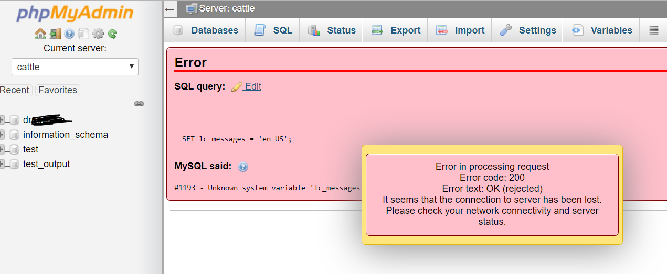The width and height of the screenshot is (667, 274).
Task: Open the Export tab
Action: [396, 30]
